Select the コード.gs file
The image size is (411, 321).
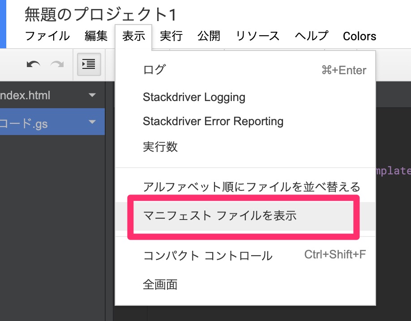point(25,123)
